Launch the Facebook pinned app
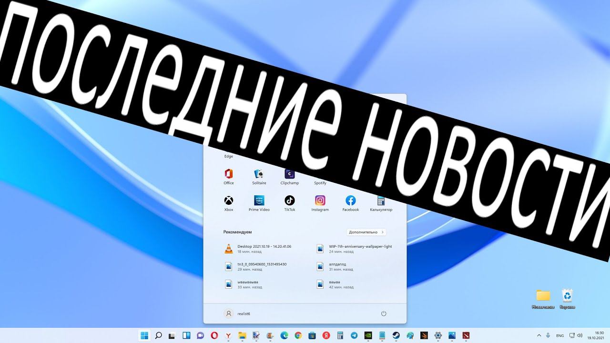Screen dimensions: 610x343 351,203
